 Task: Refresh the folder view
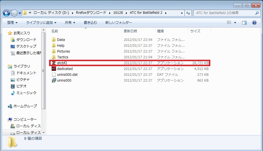coord(188,13)
